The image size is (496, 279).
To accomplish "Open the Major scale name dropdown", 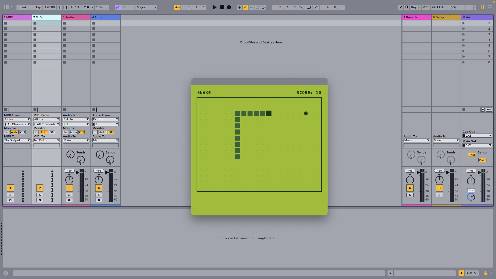I will tap(146, 7).
